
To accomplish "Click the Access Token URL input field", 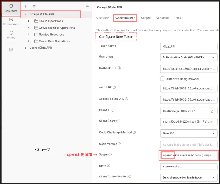I will (189, 99).
